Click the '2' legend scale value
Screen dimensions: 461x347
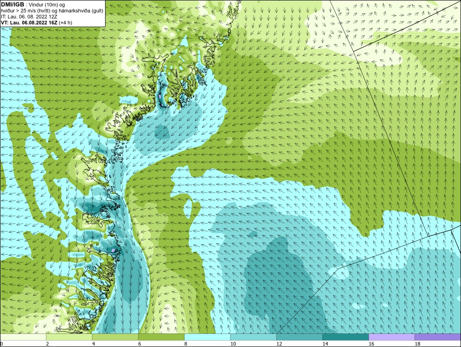click(x=47, y=344)
